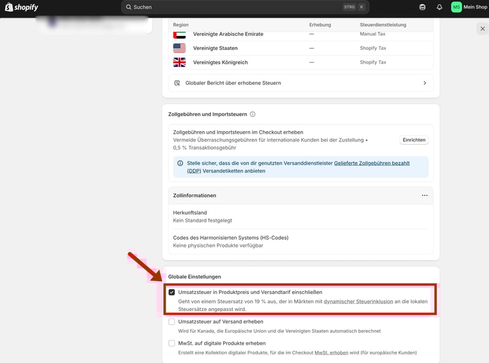Click the Shopify logo in the top bar

coord(21,7)
